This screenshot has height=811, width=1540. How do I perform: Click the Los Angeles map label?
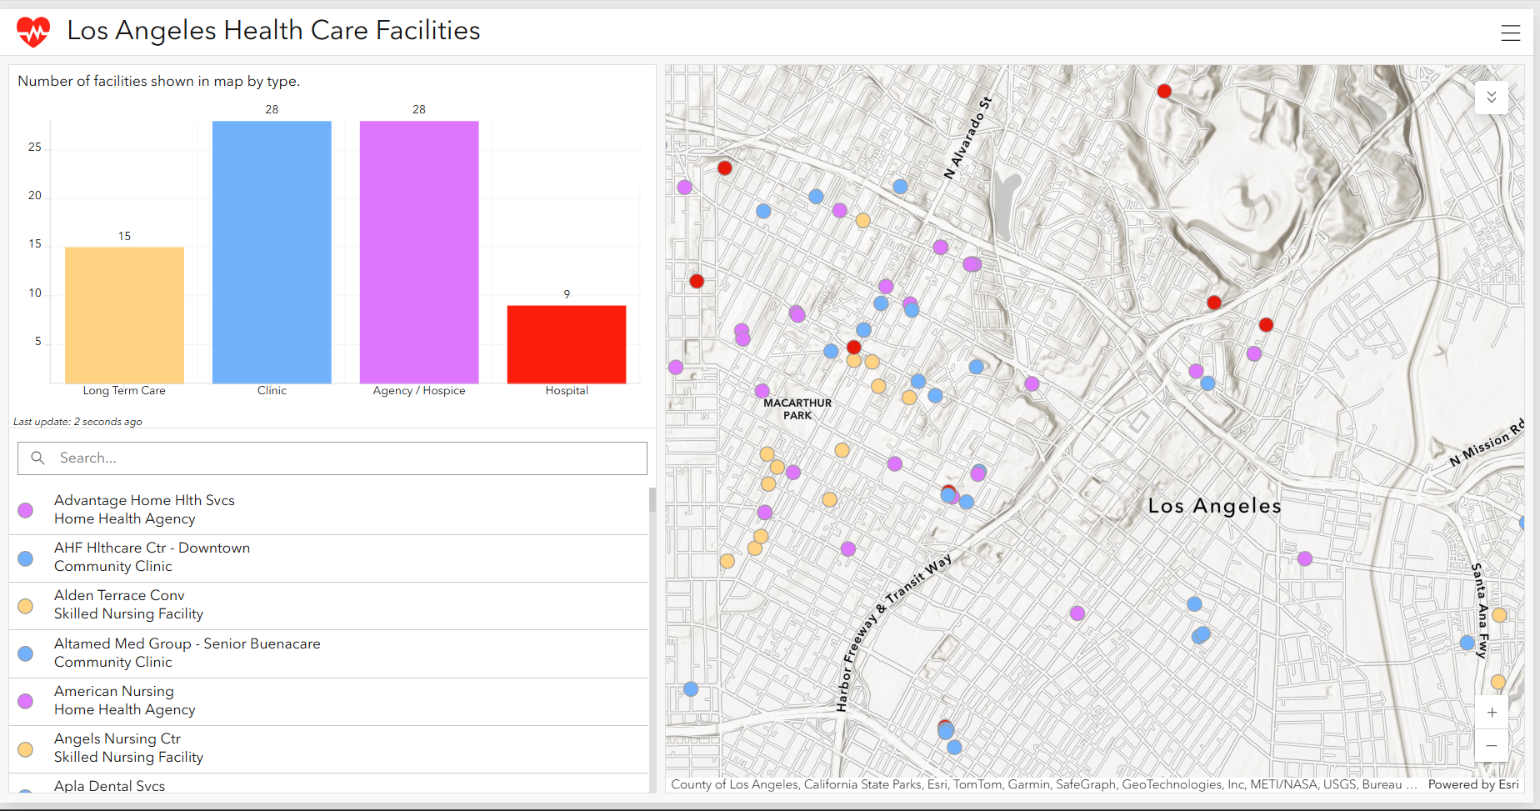1214,506
